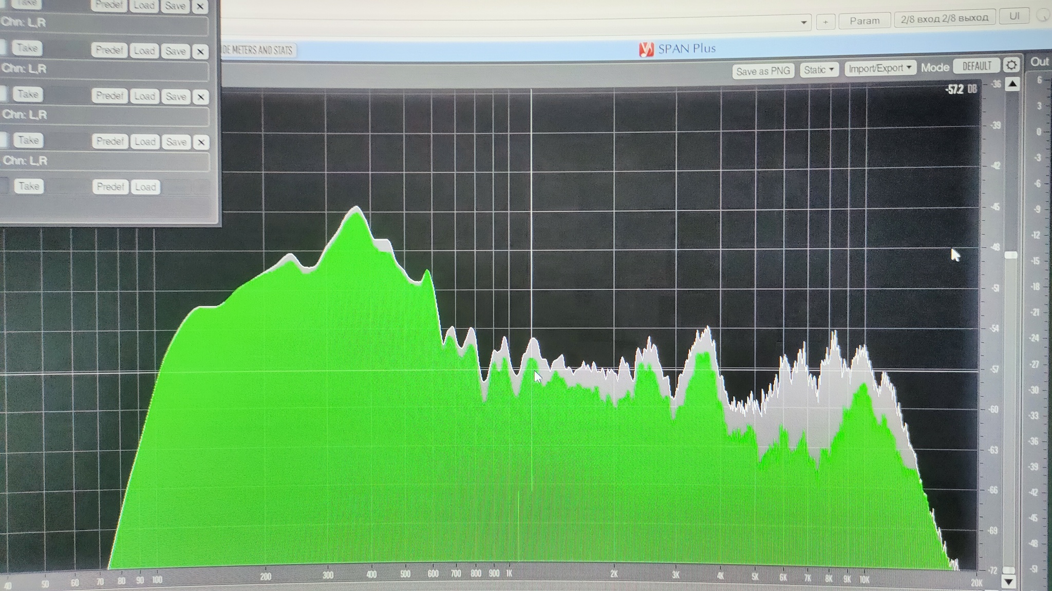Click the spectrum range slider handle
1052x591 pixels.
[1010, 255]
